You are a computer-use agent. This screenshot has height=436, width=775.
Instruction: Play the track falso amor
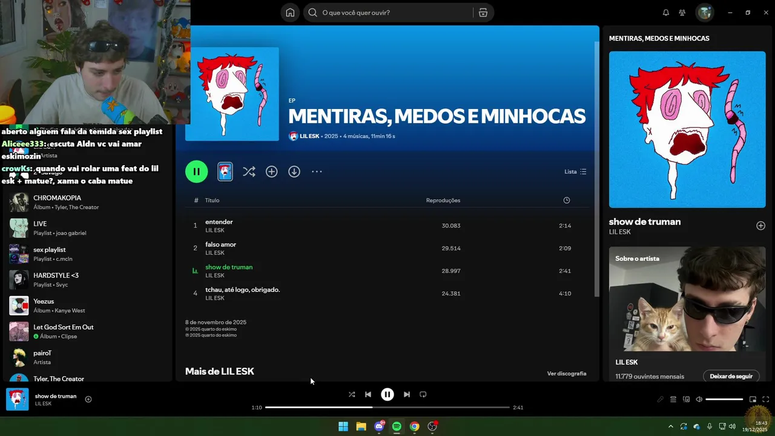point(387,248)
